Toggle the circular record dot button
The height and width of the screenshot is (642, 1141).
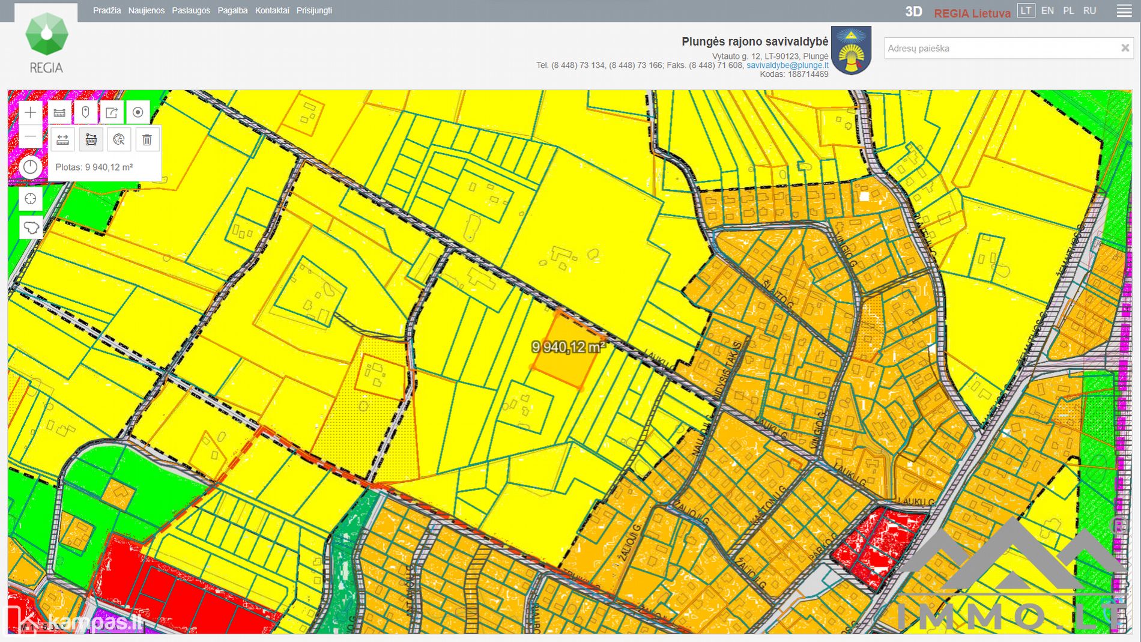(138, 112)
